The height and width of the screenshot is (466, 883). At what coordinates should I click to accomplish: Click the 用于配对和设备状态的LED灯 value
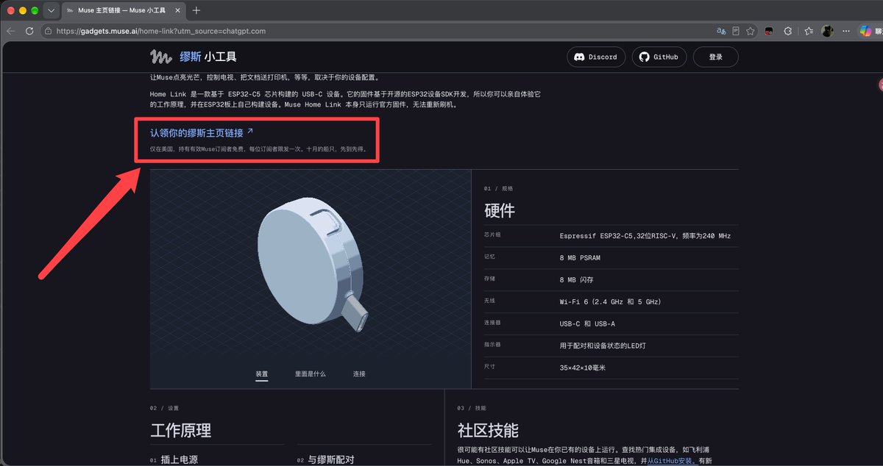coord(603,345)
